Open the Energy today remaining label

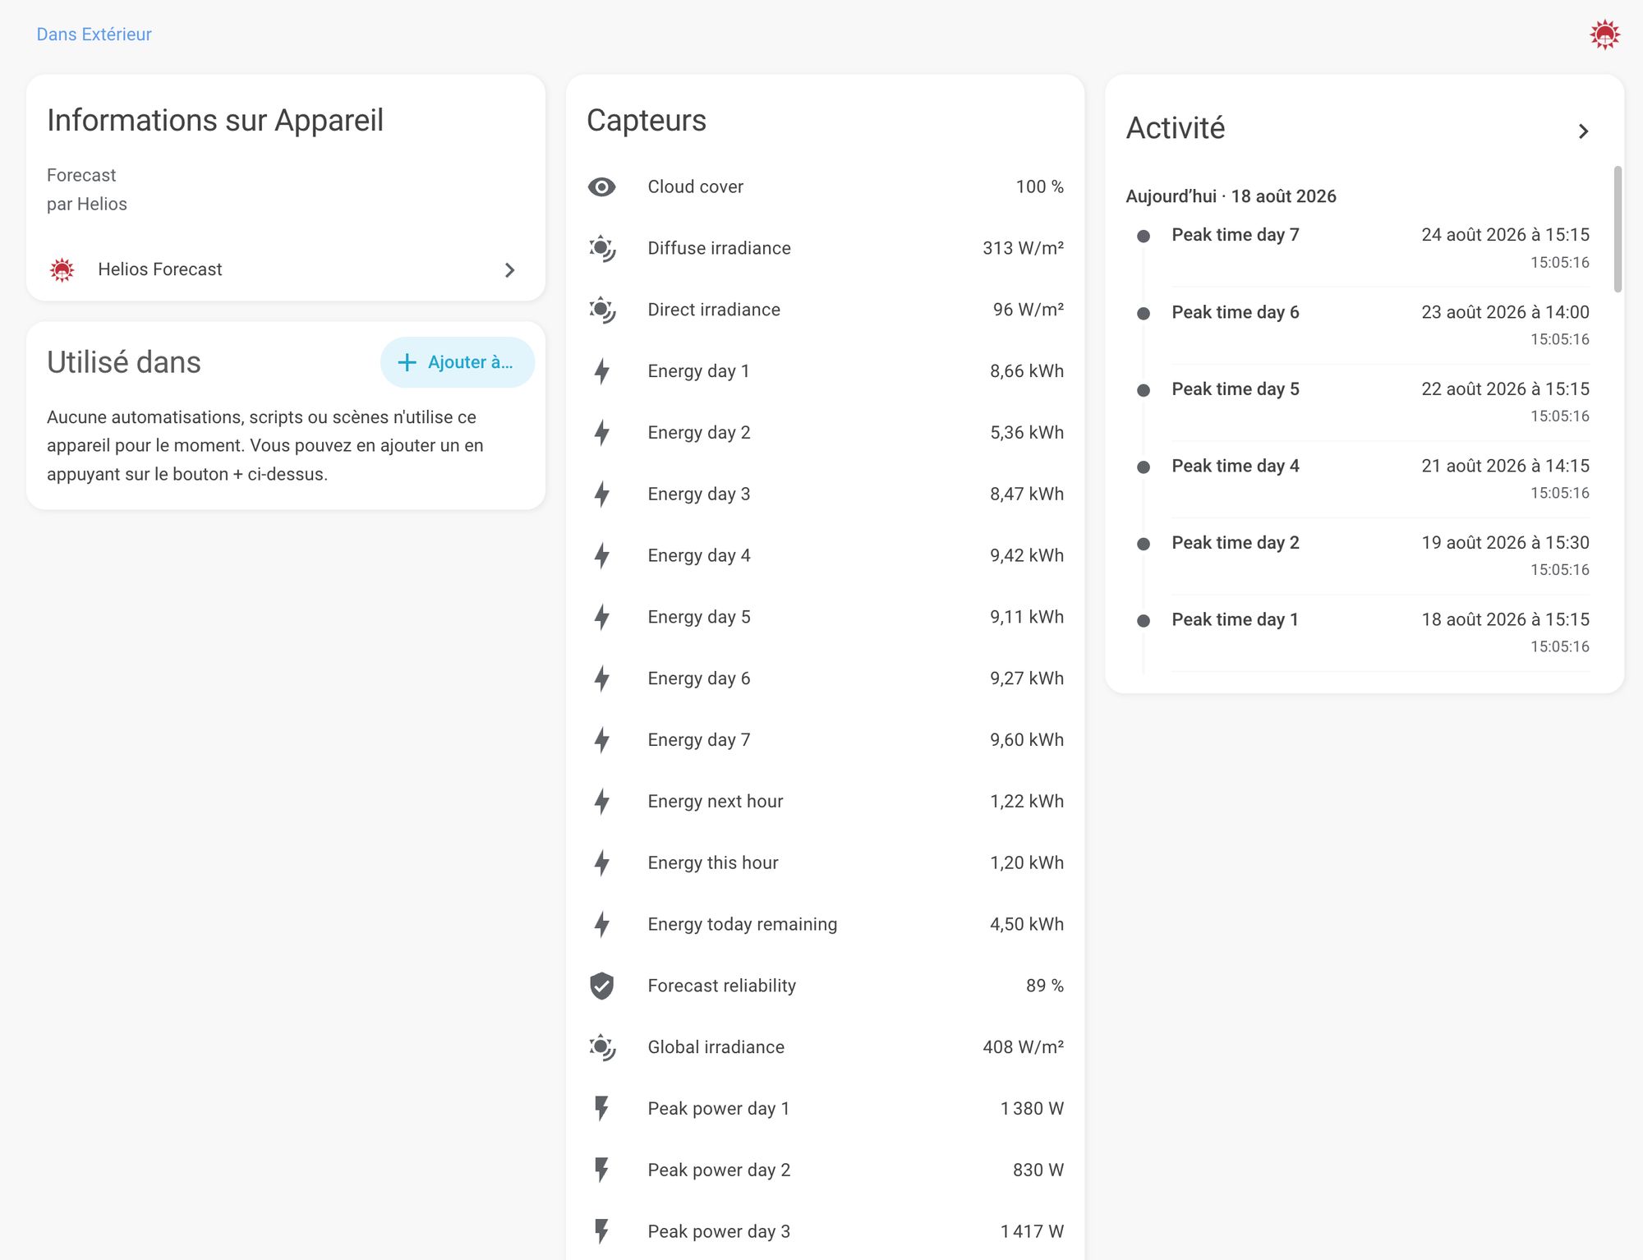pos(743,925)
